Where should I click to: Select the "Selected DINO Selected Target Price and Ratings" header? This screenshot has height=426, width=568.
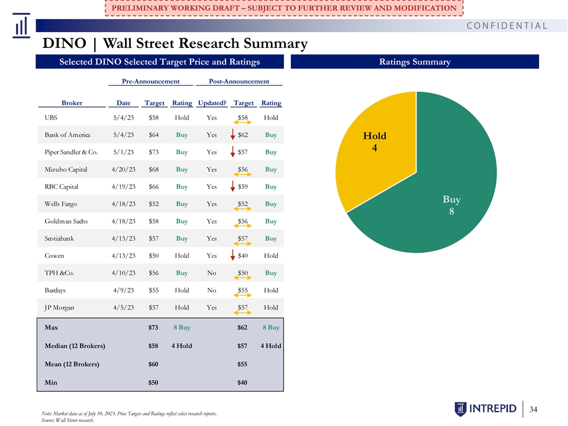click(160, 62)
